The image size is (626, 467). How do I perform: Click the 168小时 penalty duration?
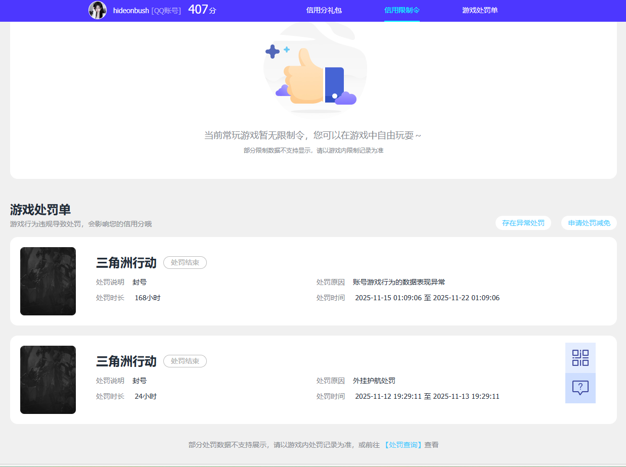tap(148, 298)
